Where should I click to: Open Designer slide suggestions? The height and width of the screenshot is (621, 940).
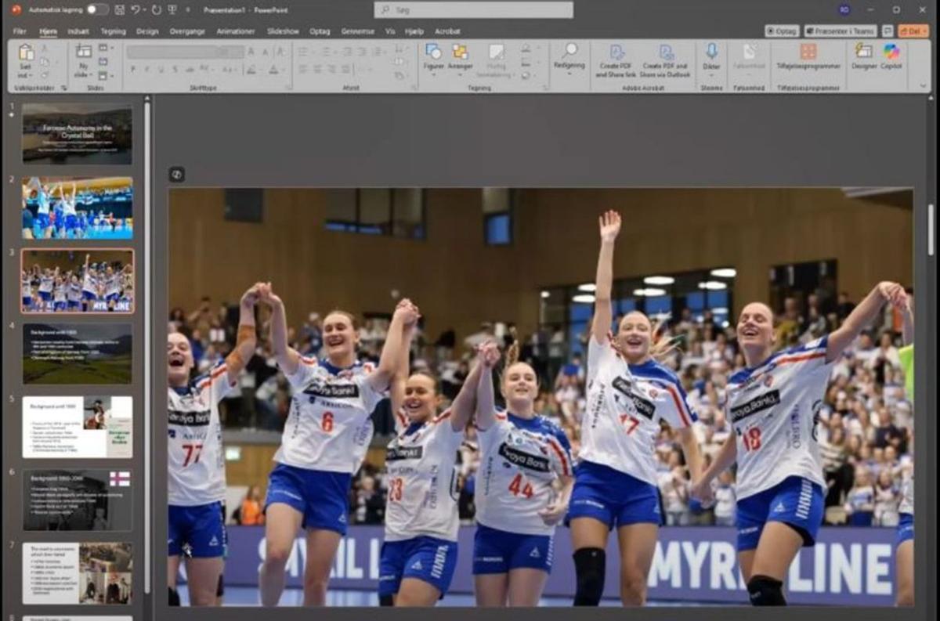click(x=864, y=56)
